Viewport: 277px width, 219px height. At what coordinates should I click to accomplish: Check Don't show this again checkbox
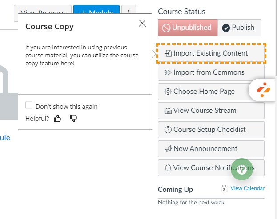(29, 105)
